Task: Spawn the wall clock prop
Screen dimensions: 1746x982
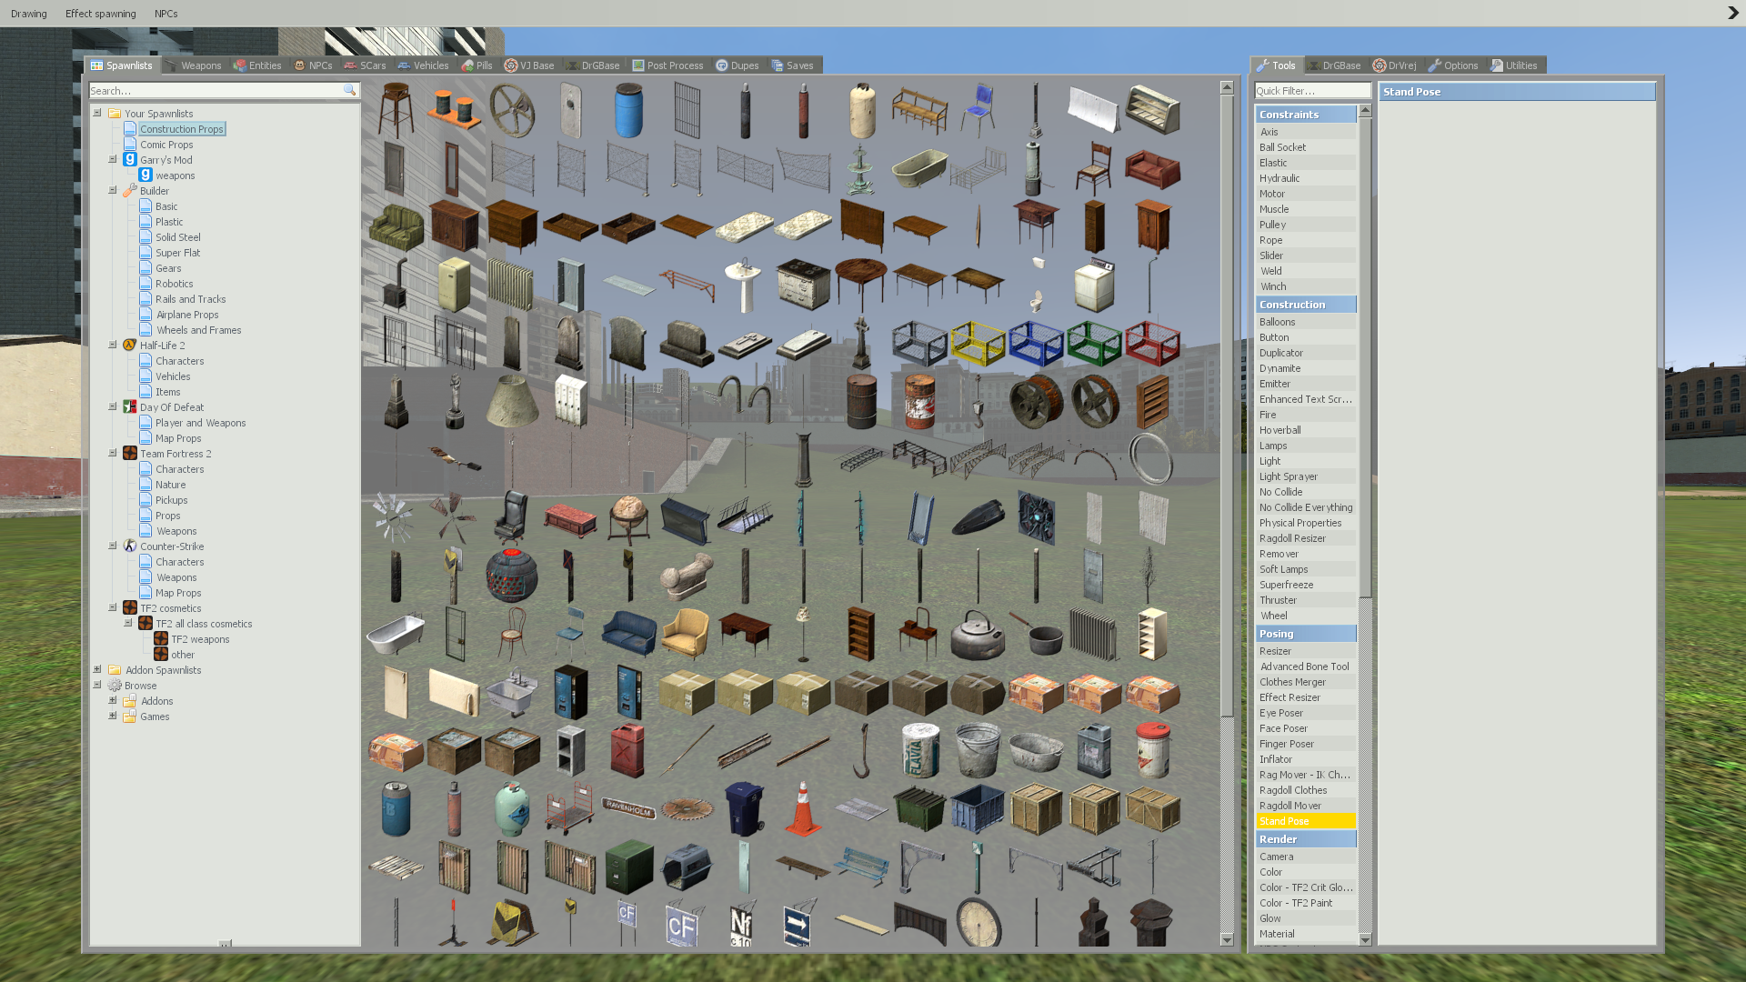Action: click(x=978, y=922)
